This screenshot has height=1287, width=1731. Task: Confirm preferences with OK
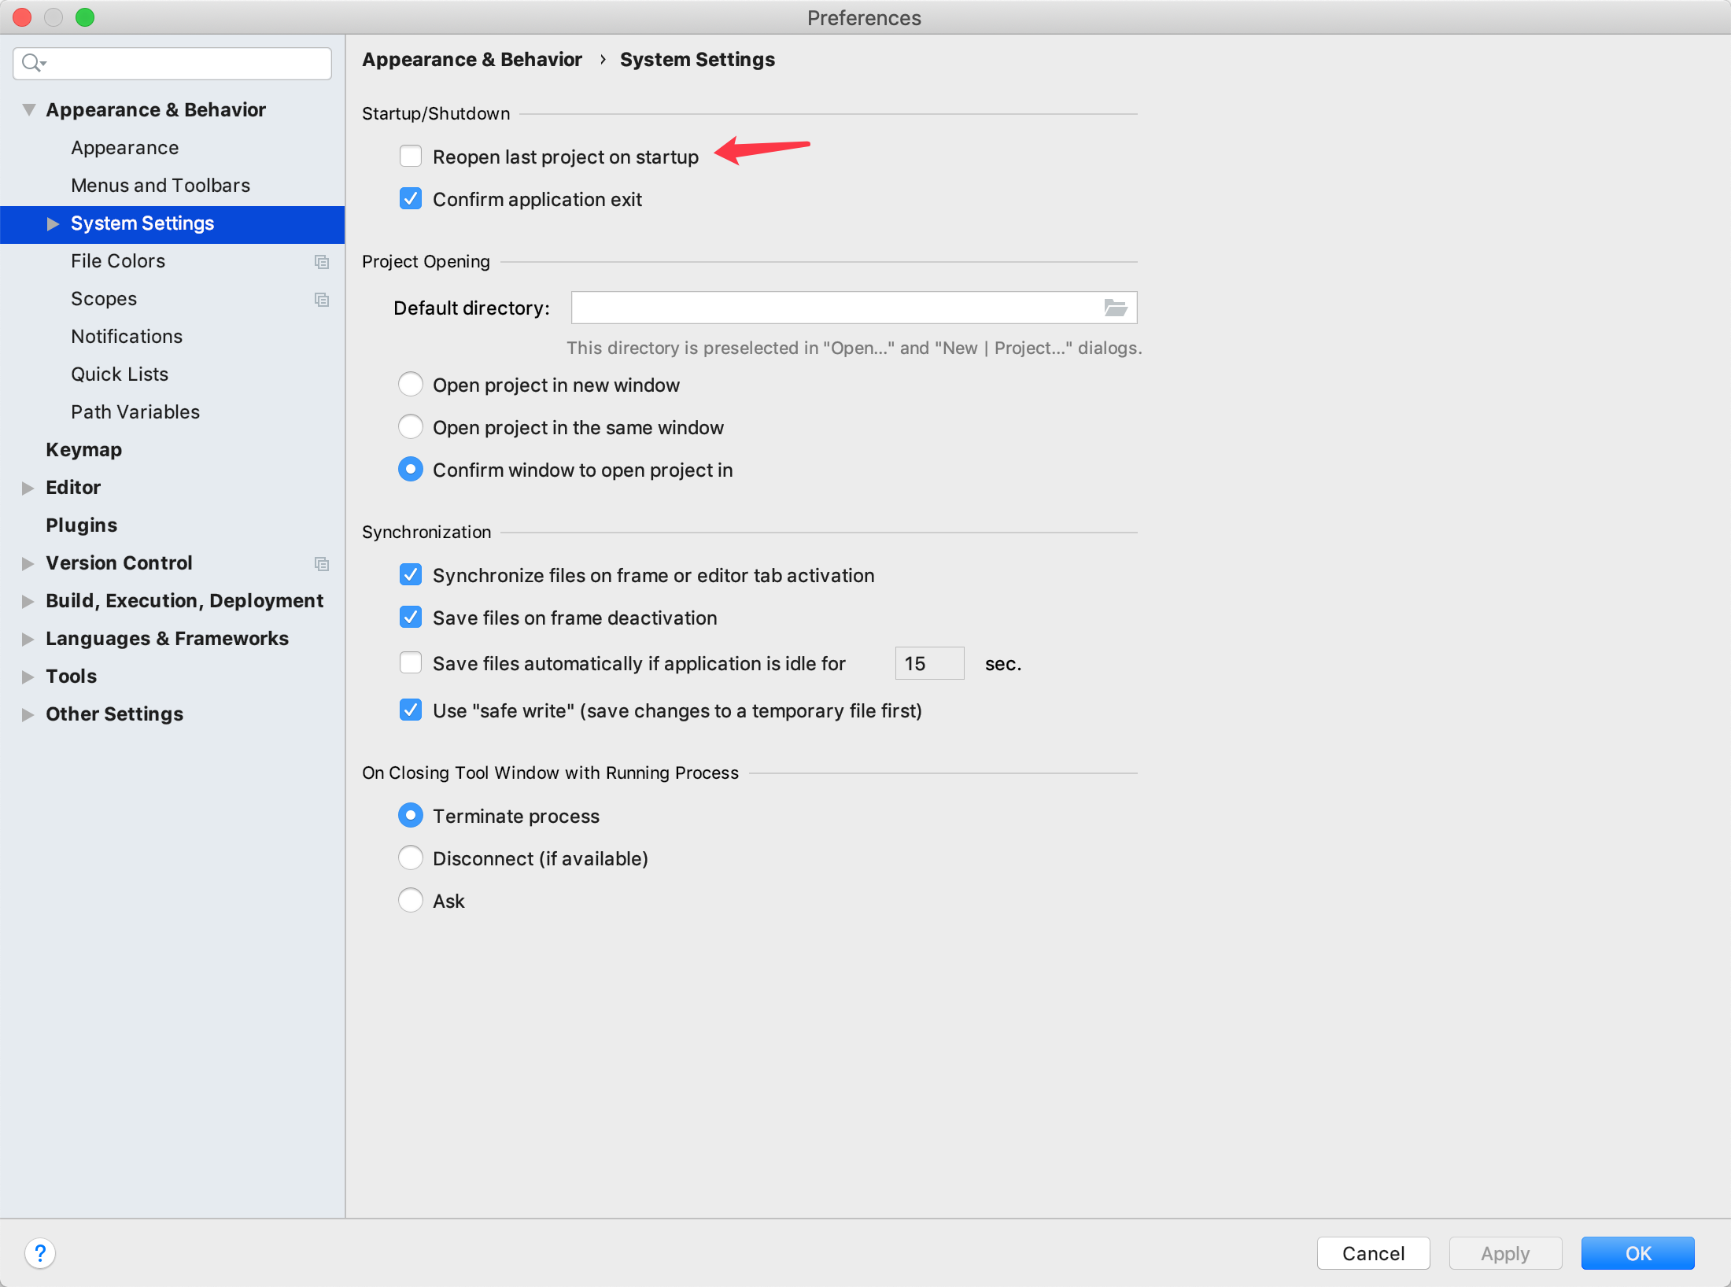1638,1253
